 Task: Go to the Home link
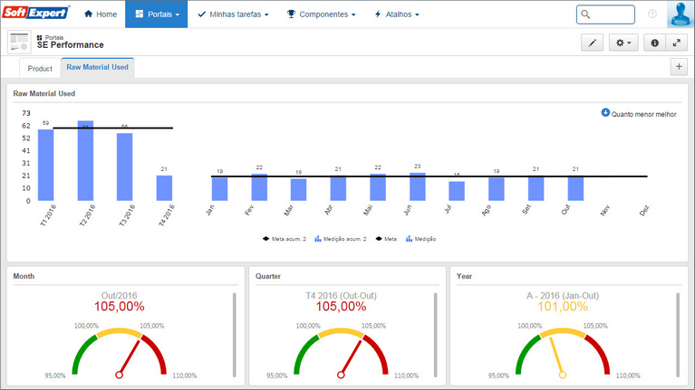pyautogui.click(x=101, y=14)
